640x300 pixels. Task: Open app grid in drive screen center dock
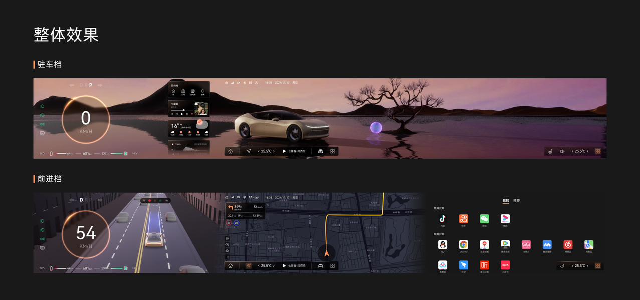click(332, 266)
